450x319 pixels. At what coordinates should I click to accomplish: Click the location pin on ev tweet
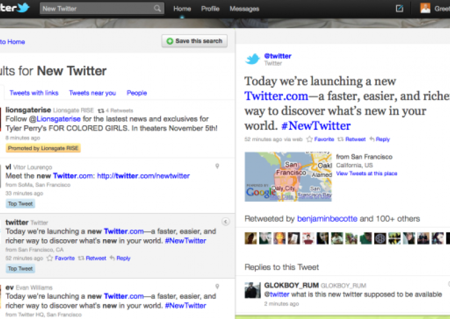pyautogui.click(x=217, y=286)
